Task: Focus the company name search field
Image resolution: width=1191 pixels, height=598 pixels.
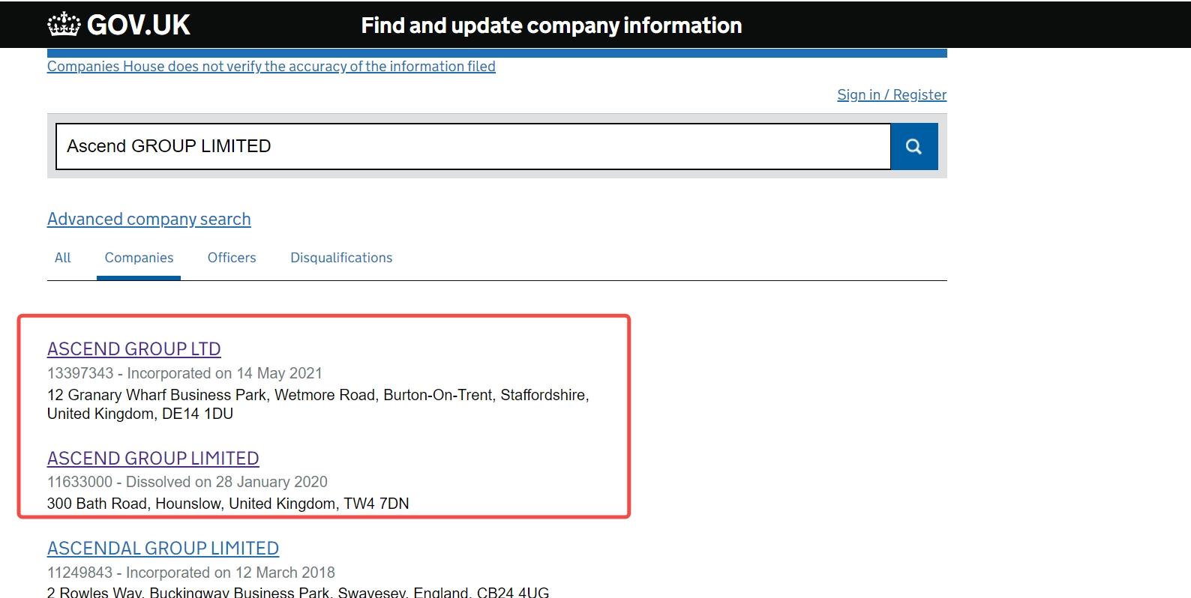Action: [473, 147]
